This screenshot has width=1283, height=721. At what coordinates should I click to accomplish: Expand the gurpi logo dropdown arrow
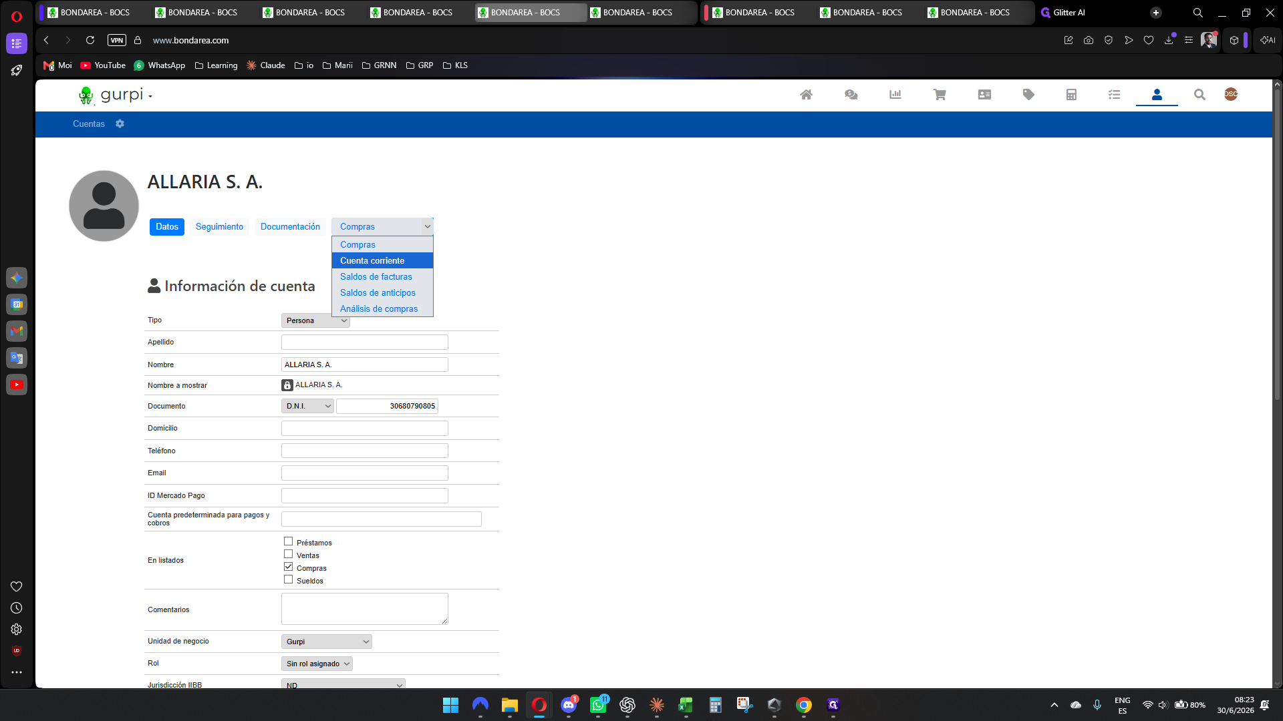click(150, 97)
